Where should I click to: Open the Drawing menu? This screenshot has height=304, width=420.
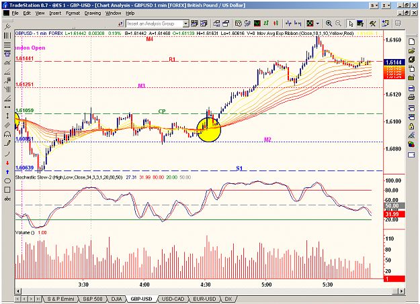coord(93,13)
